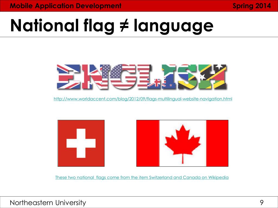Select the 'Spring 2014' header text
This screenshot has width=278, height=208.
252,6
